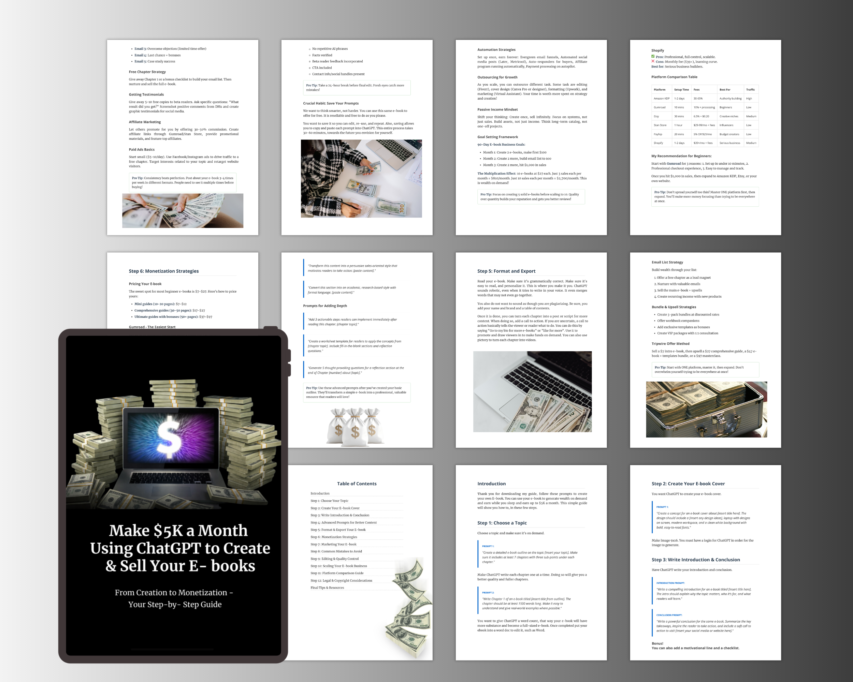Open the fanned dollar bills photo
The height and width of the screenshot is (682, 853).
tap(183, 211)
